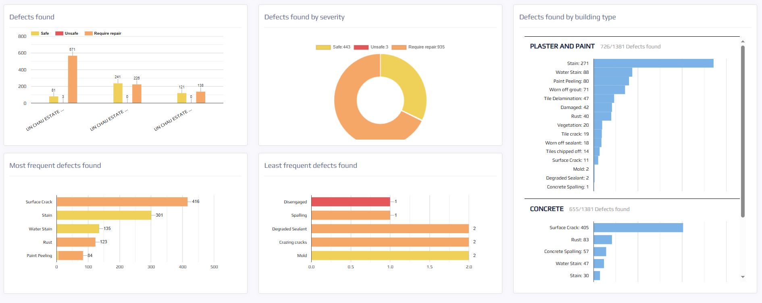Click scroll down arrow in building type panel
This screenshot has width=762, height=303.
pos(743,277)
